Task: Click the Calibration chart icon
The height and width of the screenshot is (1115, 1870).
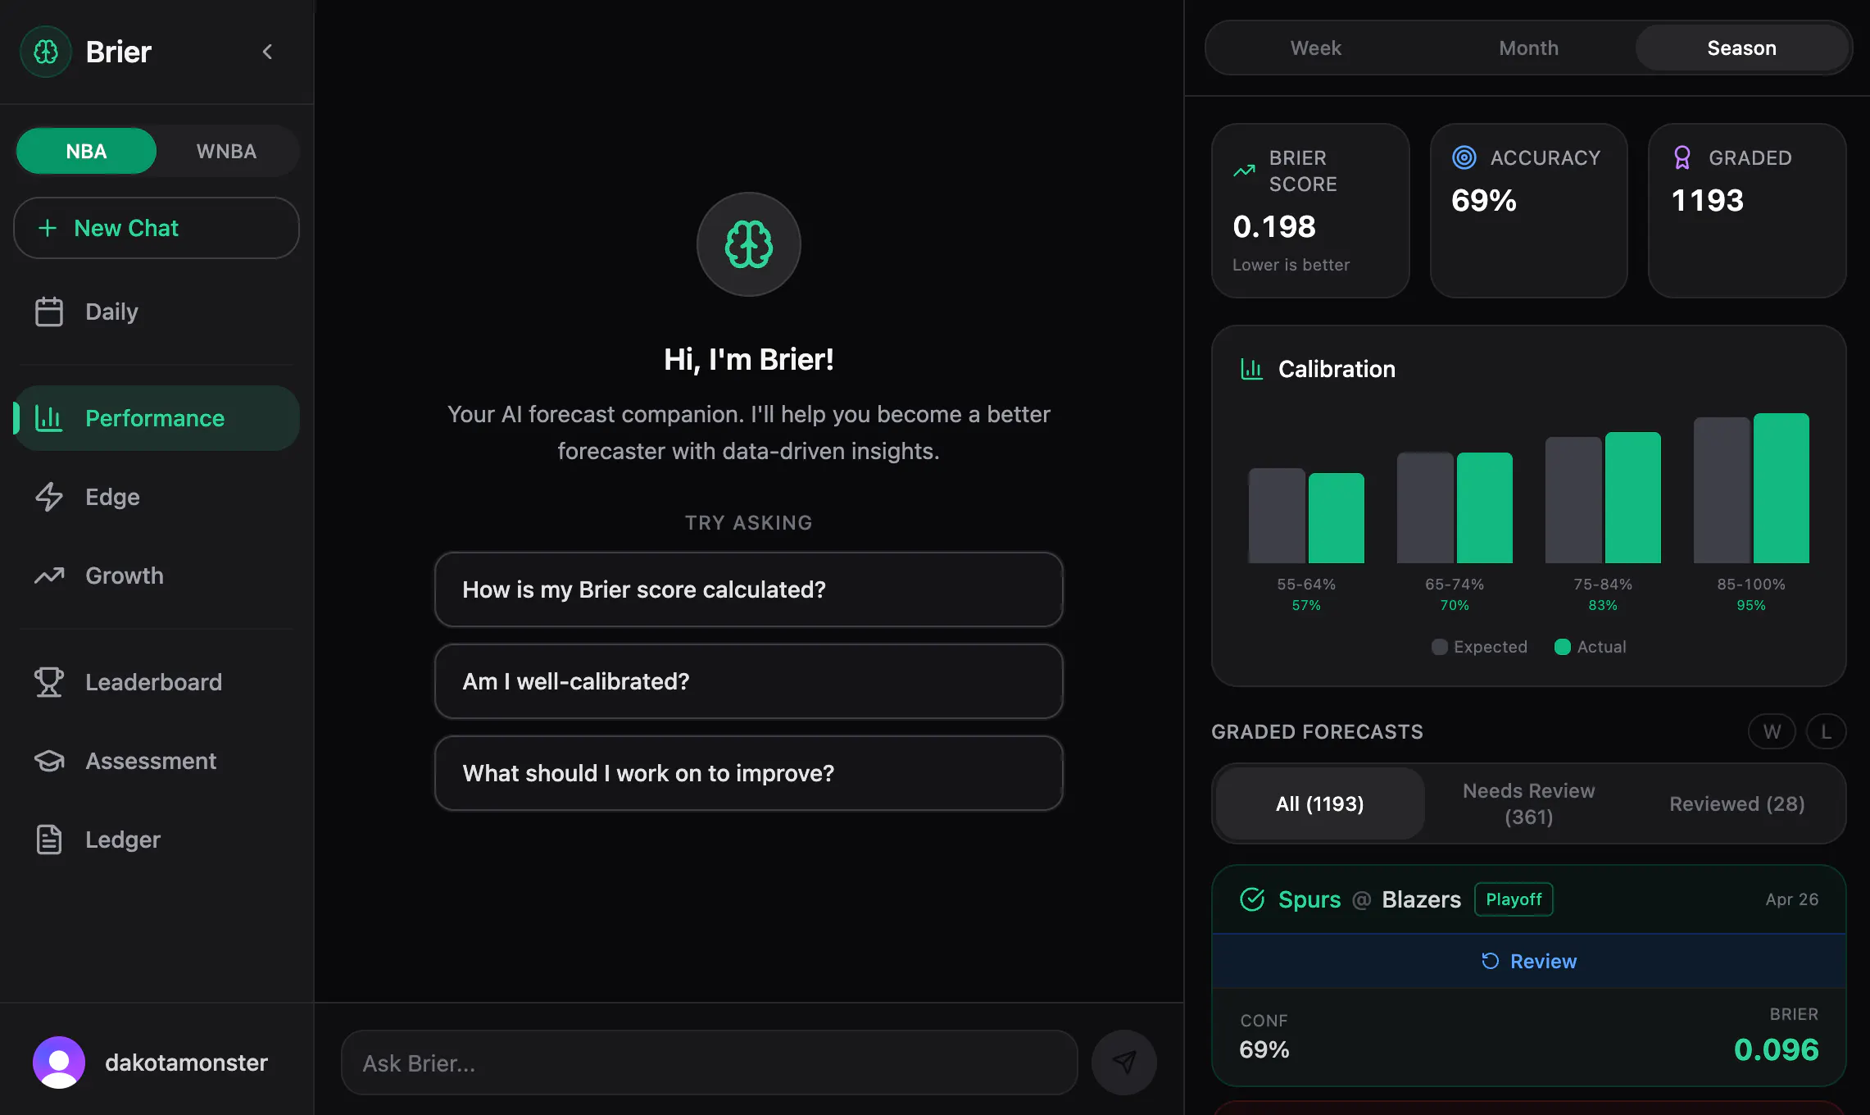Action: click(1252, 369)
